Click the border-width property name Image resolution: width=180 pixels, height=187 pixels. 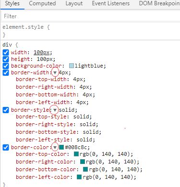(x=30, y=72)
